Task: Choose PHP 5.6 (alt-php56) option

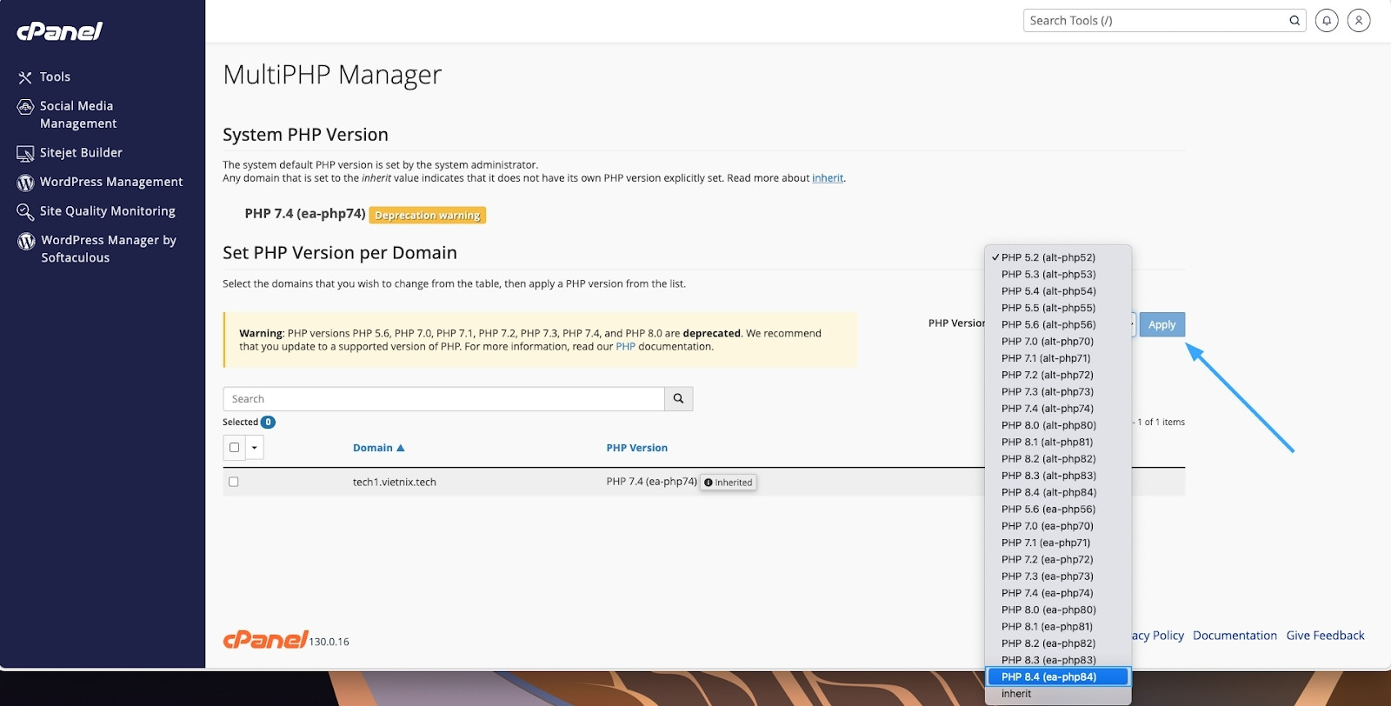Action: click(x=1058, y=325)
